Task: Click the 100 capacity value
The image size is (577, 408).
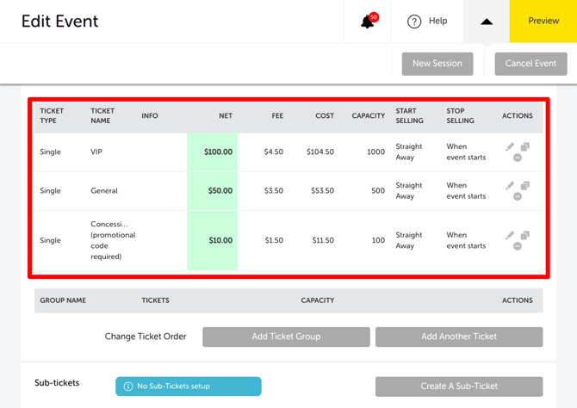Action: pos(378,241)
